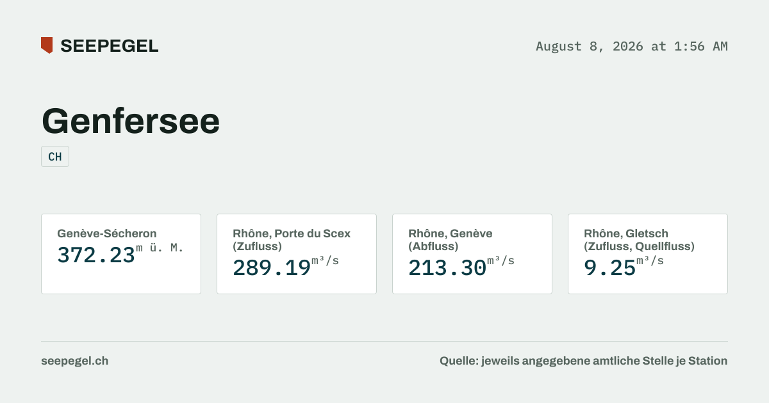Visit the seepegel.ch footer link

[x=74, y=361]
